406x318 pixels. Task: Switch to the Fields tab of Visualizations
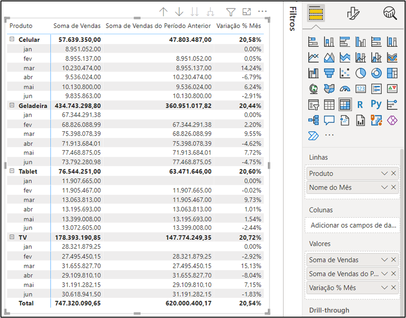click(316, 13)
